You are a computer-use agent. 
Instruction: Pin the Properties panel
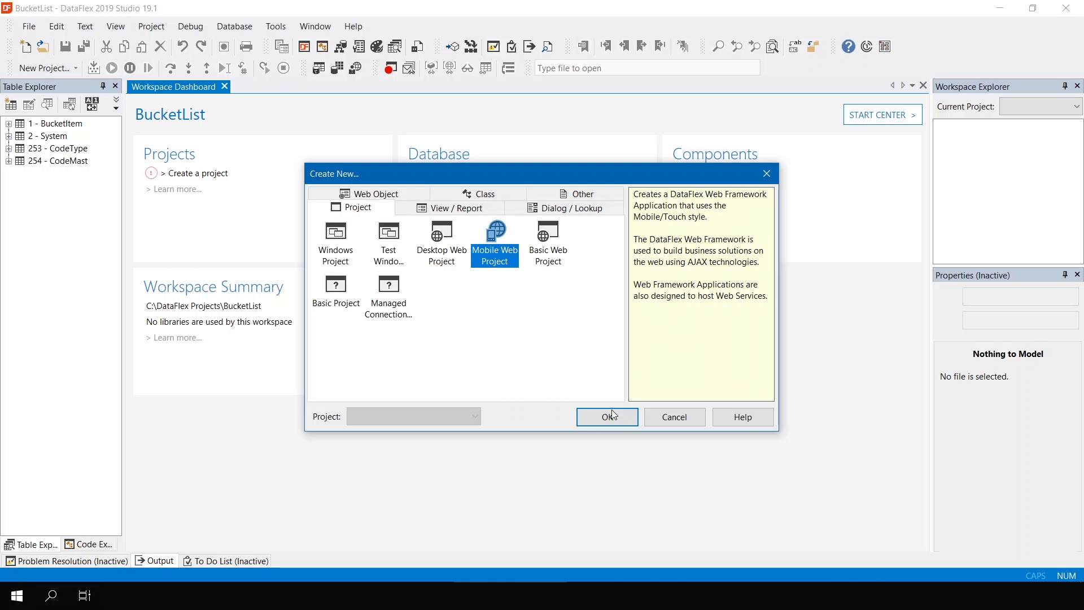tap(1065, 274)
